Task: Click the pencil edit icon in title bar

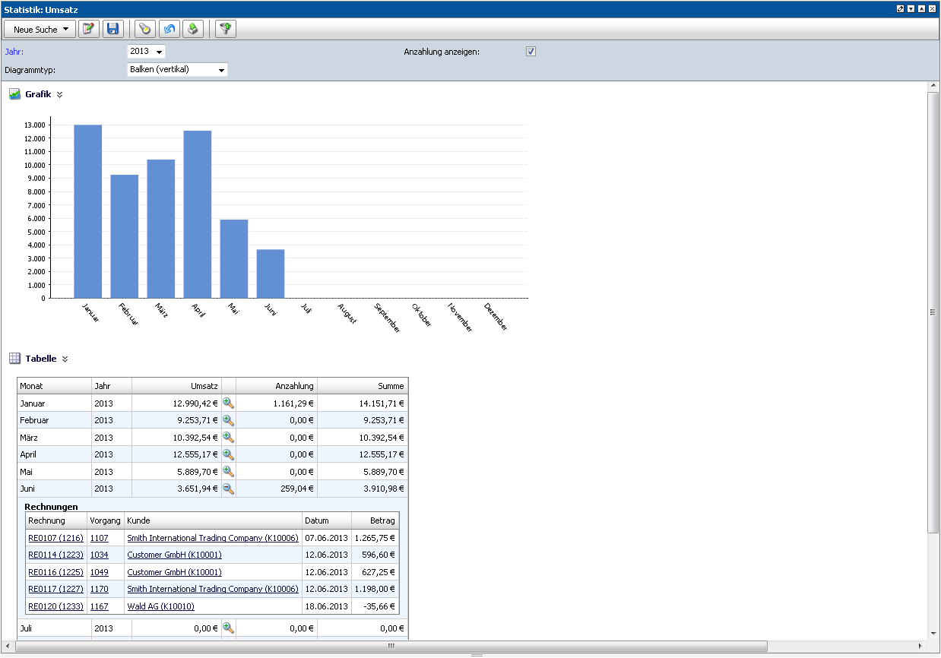Action: click(x=900, y=8)
